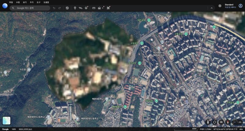Viewport: 245px width, 131px height.
Task: Activate Street View pegman
Action: (x=208, y=122)
